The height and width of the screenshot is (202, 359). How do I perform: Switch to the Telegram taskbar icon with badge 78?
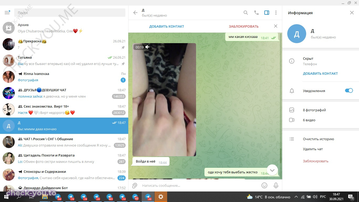click(84, 197)
